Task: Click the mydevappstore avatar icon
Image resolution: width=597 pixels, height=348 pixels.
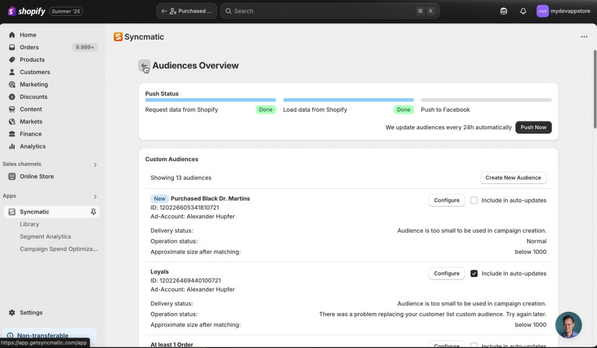Action: 543,11
